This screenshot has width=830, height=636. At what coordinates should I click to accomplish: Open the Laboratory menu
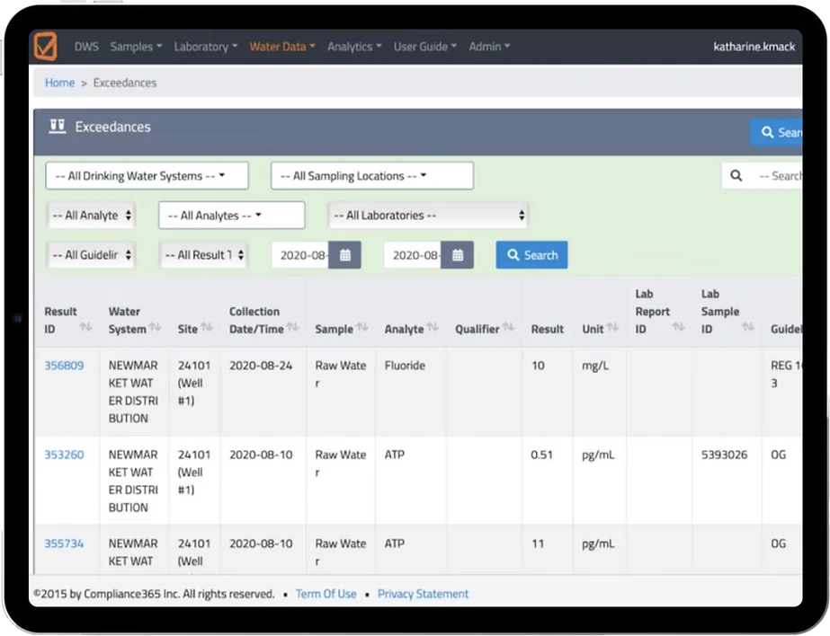pos(206,47)
